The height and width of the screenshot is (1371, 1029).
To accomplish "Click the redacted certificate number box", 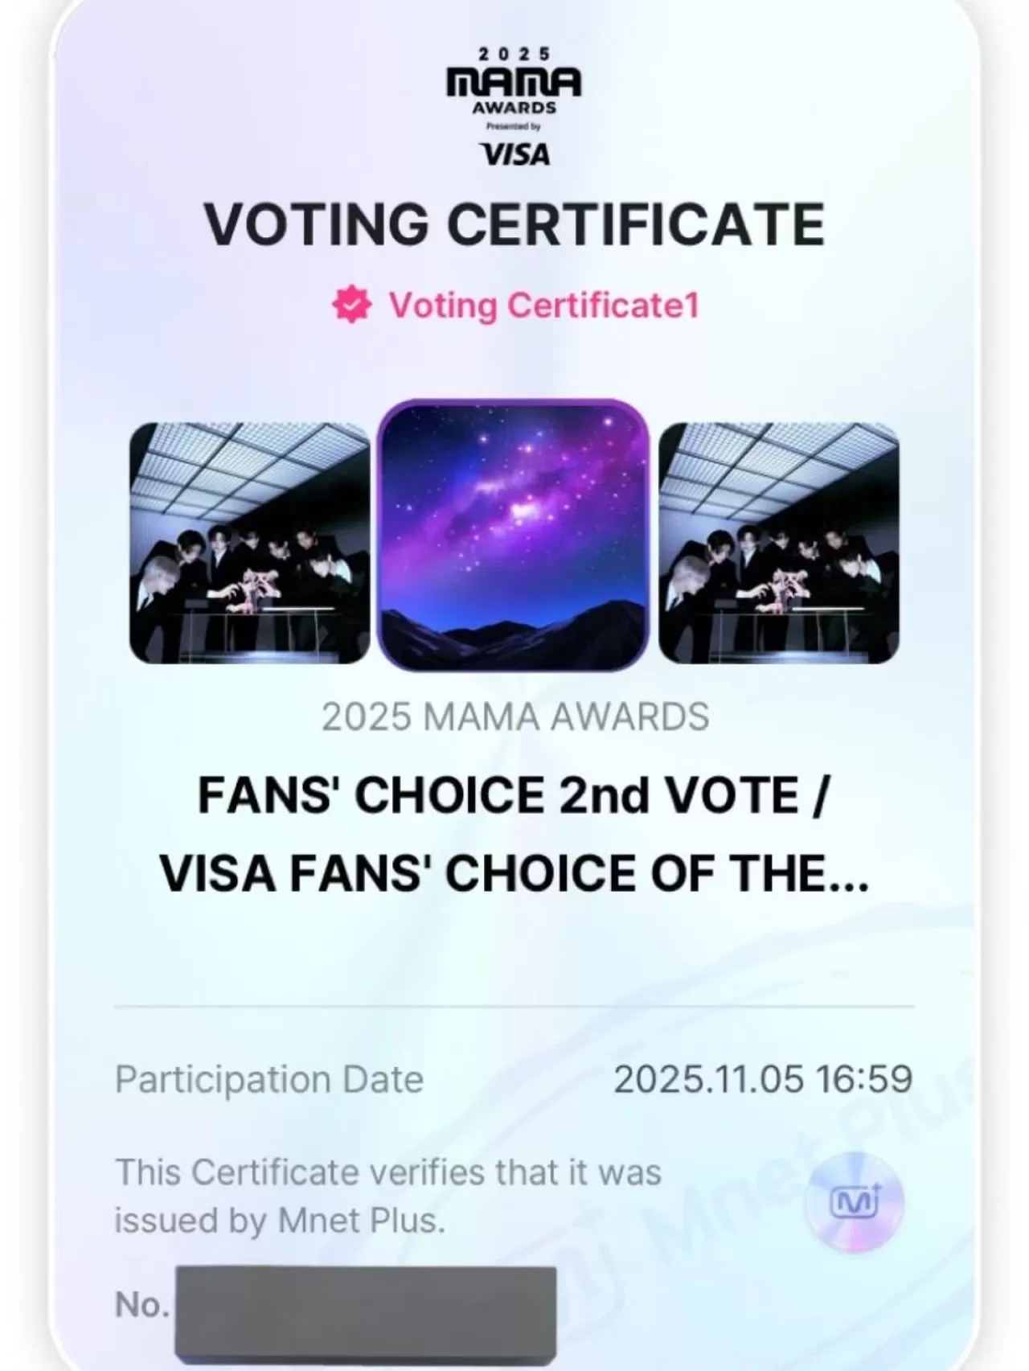I will coord(366,1319).
